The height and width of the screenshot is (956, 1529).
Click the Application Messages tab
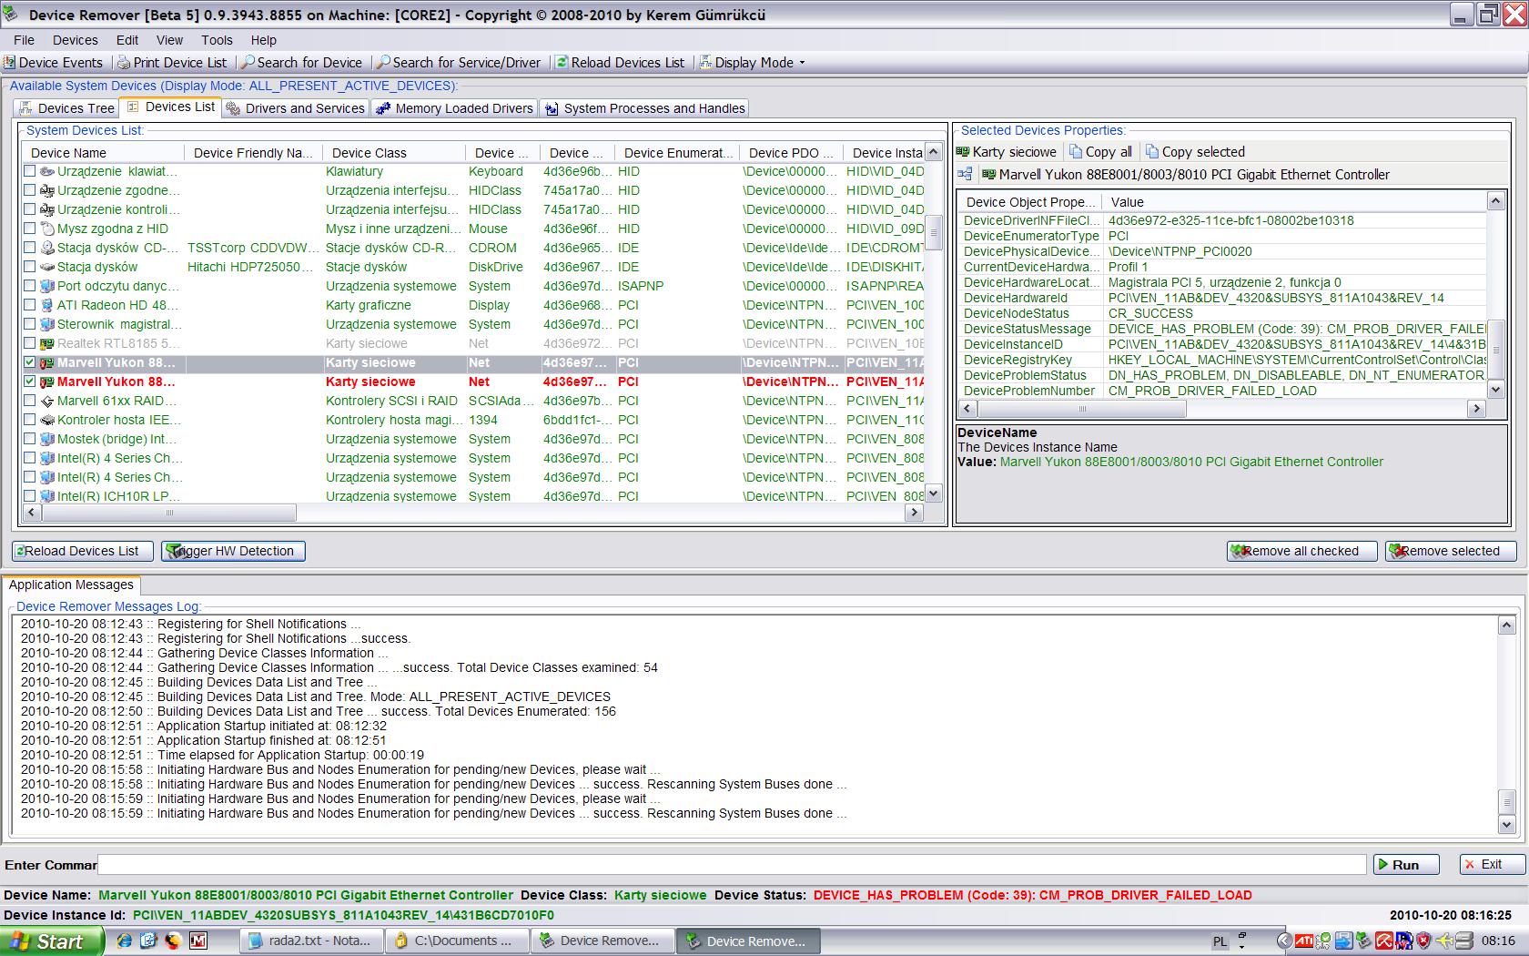click(x=71, y=585)
